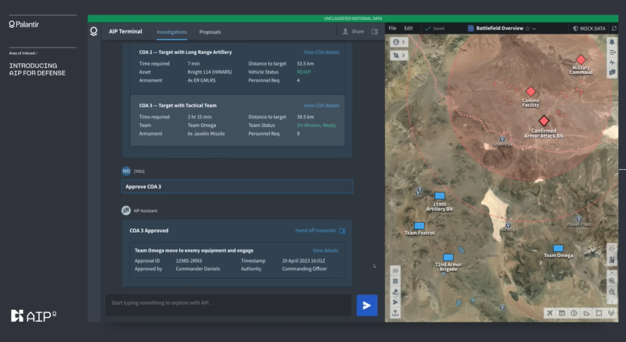This screenshot has height=342, width=626.
Task: Toggle the side panel icon beside Share
Action: click(375, 32)
